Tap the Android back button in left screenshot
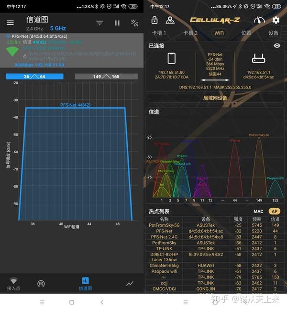 102,302
